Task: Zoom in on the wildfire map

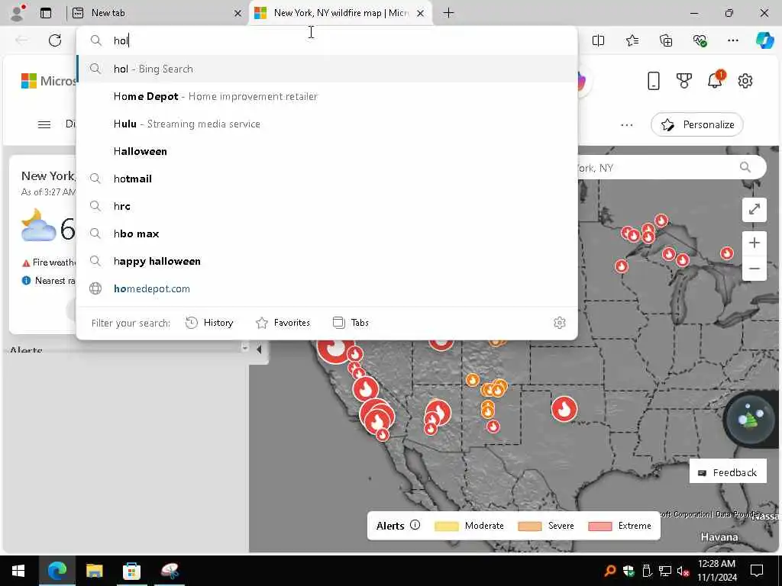Action: tap(754, 243)
